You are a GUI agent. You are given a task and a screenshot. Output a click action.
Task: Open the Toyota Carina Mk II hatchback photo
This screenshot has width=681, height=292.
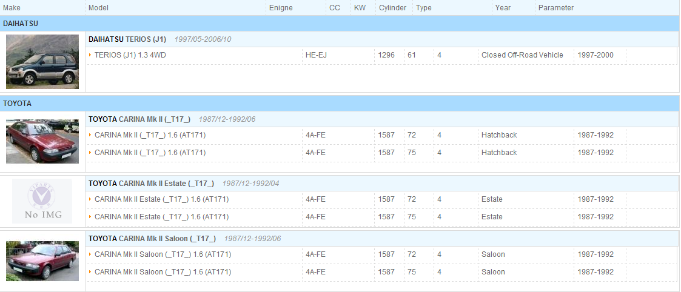pos(42,141)
